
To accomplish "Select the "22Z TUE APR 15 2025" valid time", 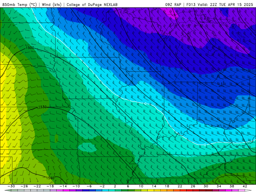I will pos(231,4).
